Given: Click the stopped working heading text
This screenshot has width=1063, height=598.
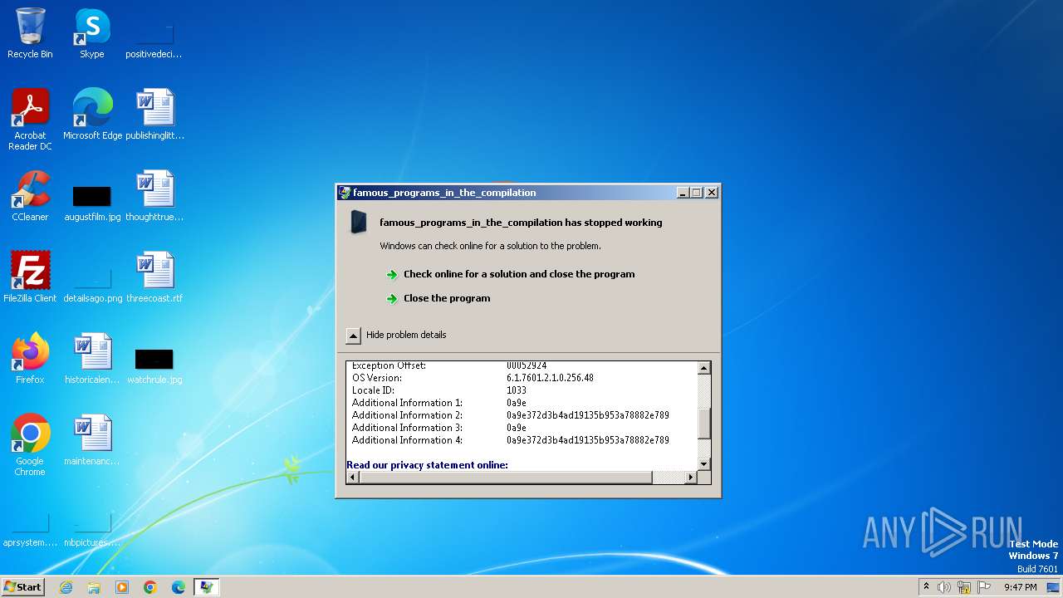Looking at the screenshot, I should 521,223.
